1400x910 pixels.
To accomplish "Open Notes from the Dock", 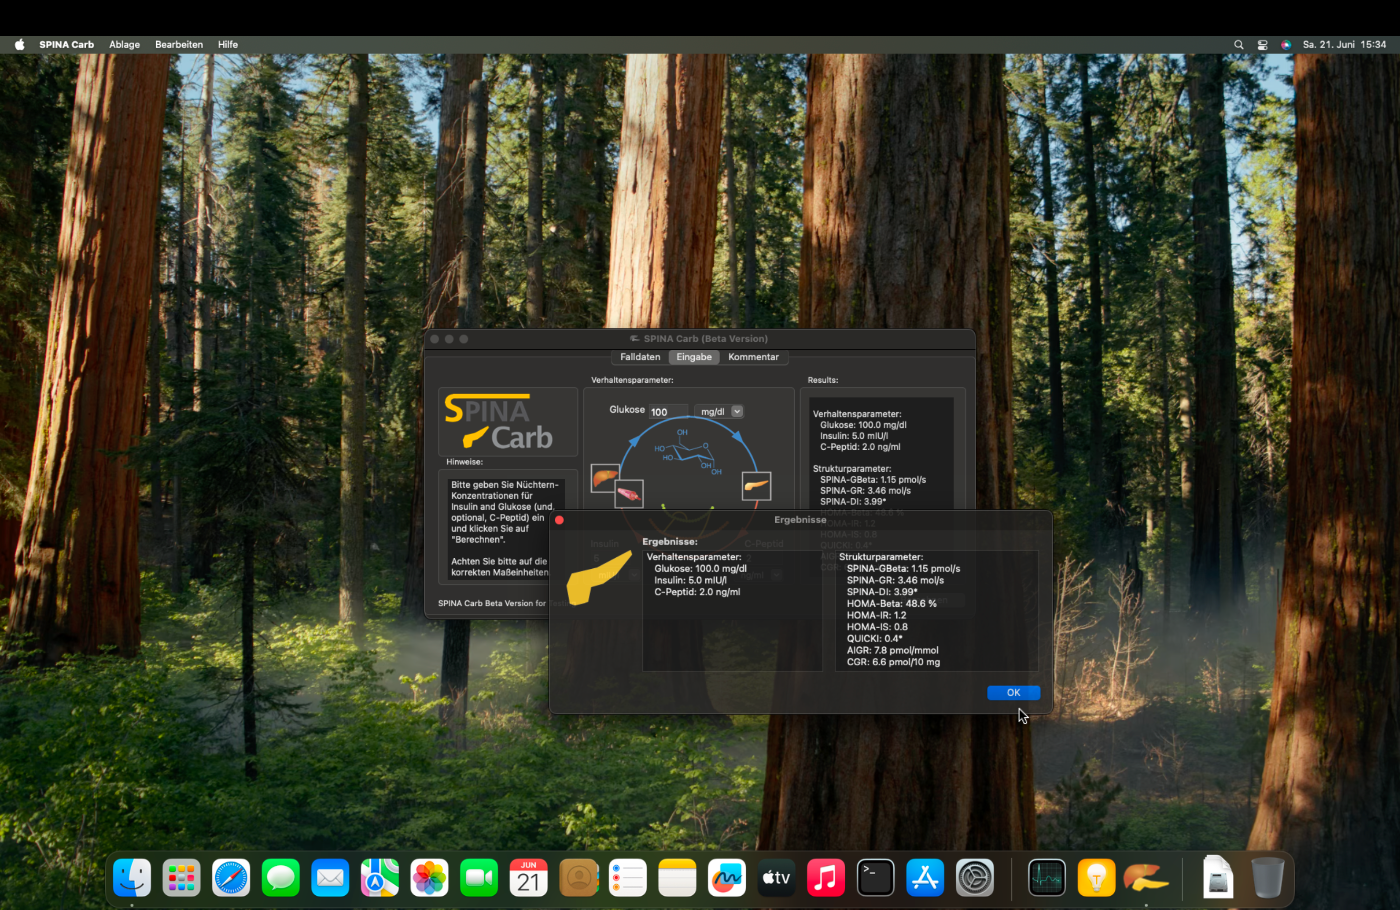I will [677, 878].
